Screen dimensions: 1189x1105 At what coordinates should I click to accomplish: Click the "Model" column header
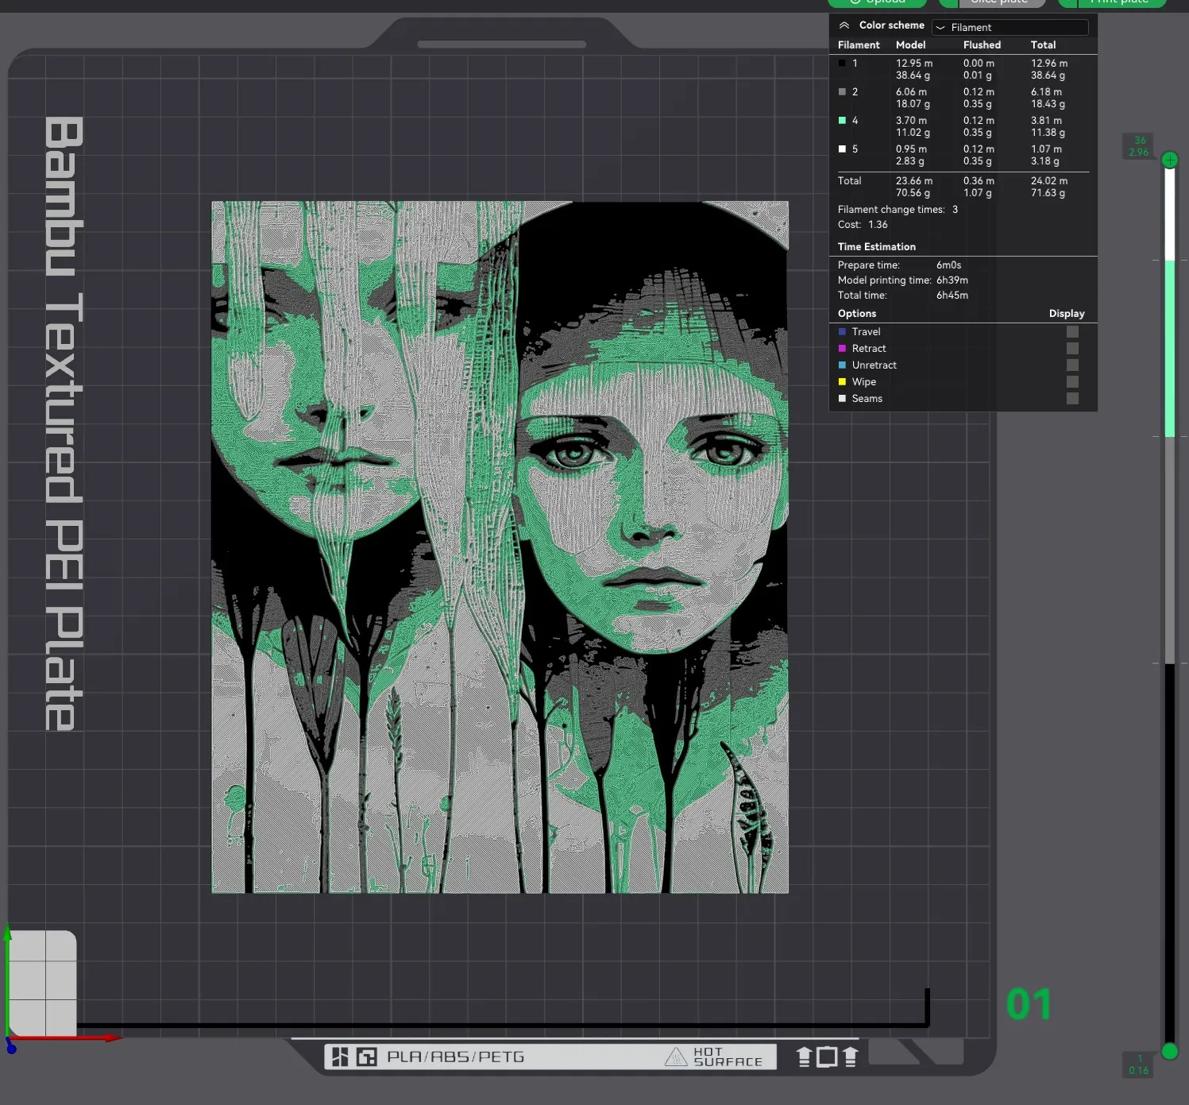(x=910, y=45)
